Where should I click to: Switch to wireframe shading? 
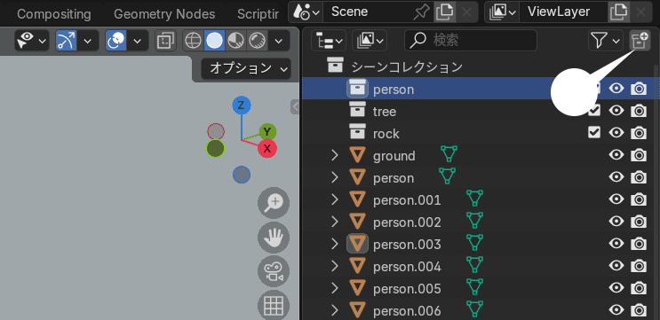click(x=193, y=41)
